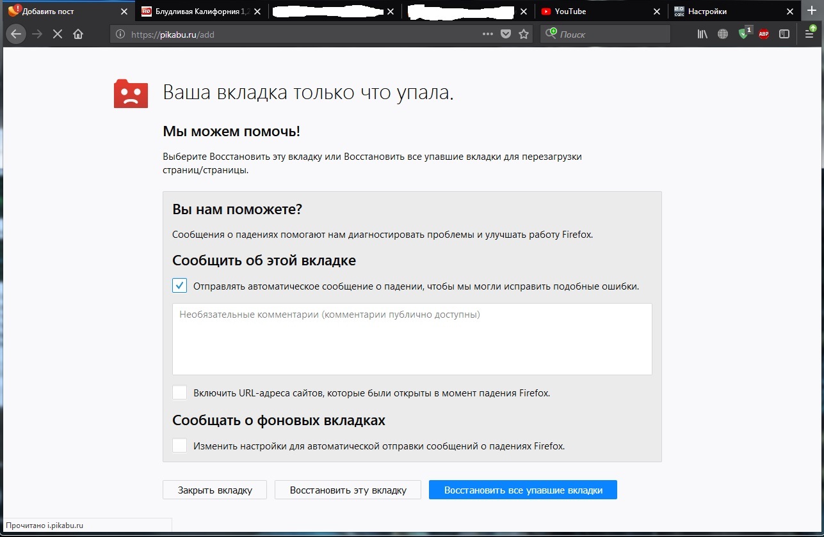Screen dimensions: 824x537
Task: Uncheck 'Отправлять автоматическое сообщение о падении'
Action: pyautogui.click(x=180, y=286)
